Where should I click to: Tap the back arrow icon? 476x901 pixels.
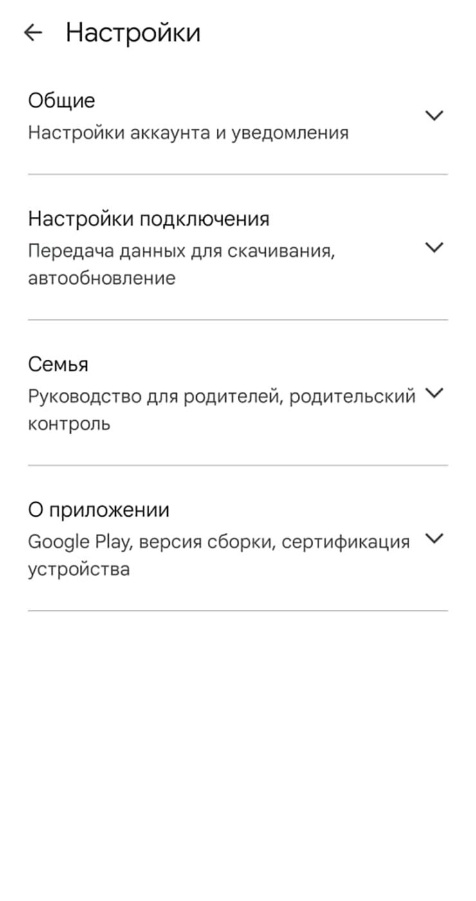pos(33,33)
